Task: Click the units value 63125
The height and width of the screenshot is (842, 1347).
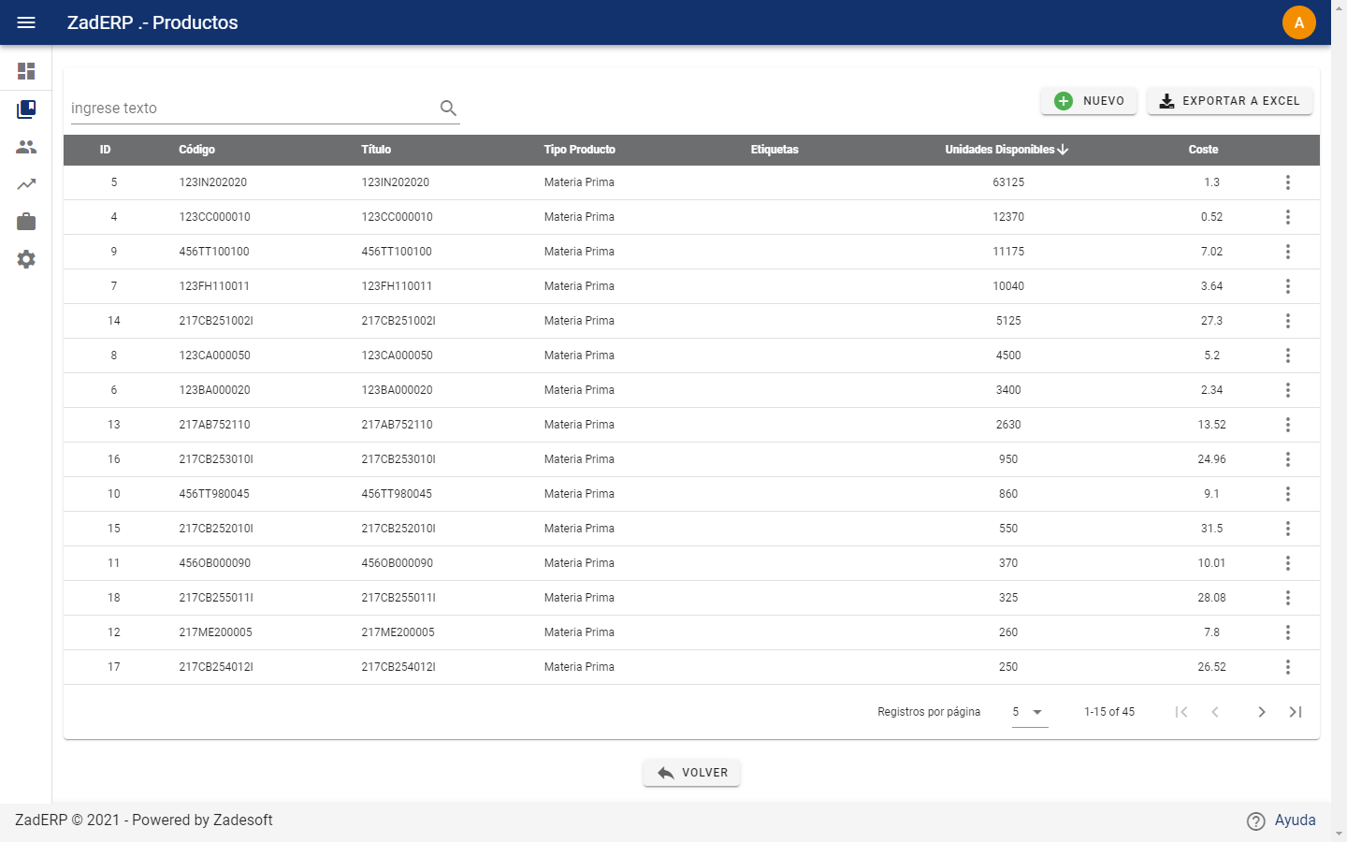Action: pos(1008,182)
